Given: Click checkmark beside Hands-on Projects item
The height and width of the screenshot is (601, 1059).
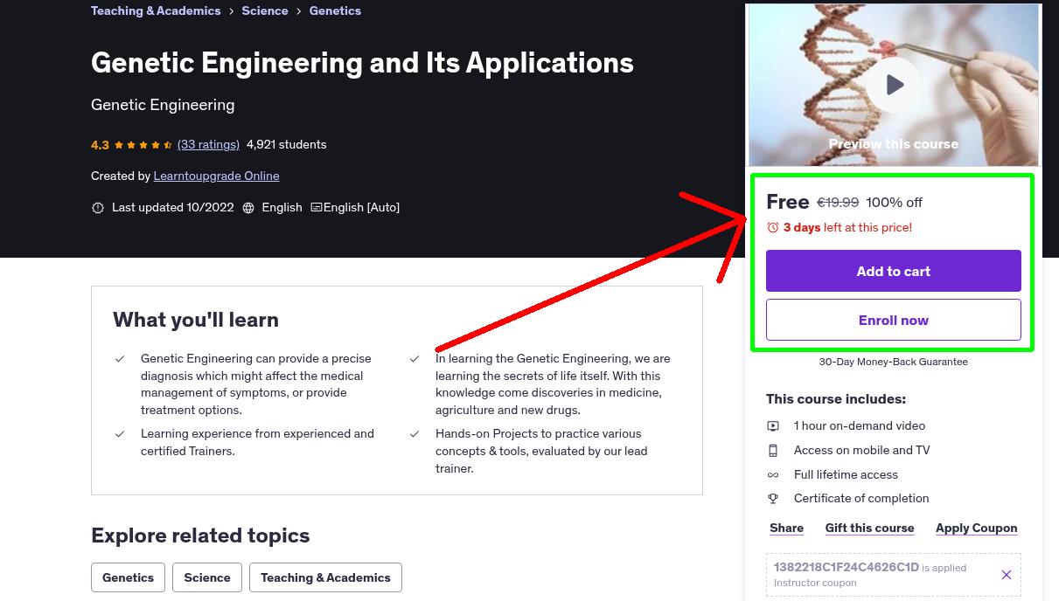Looking at the screenshot, I should [415, 434].
